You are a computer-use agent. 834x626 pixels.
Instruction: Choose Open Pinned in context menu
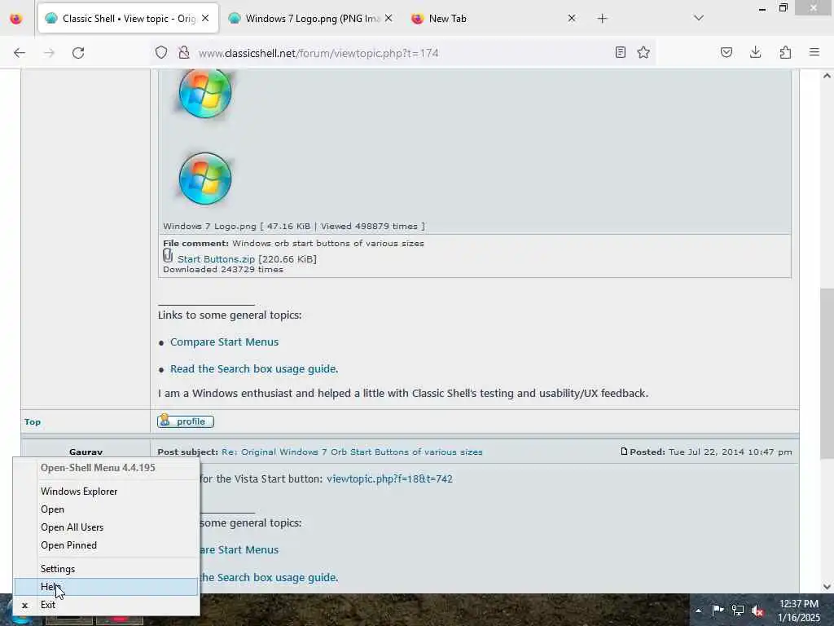tap(107, 545)
